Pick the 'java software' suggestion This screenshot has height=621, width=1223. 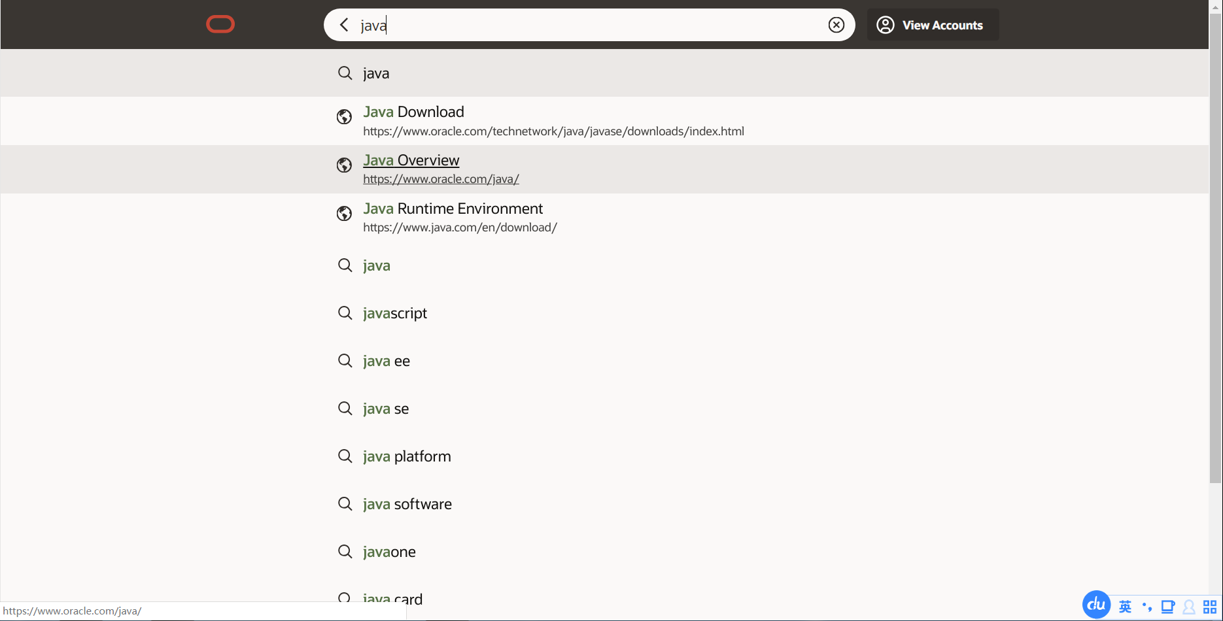pyautogui.click(x=407, y=505)
